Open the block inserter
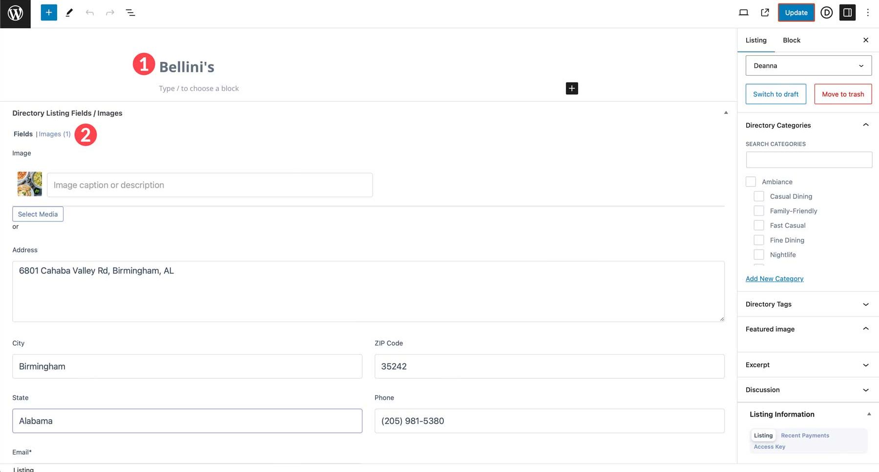Viewport: 879px width, 472px height. 48,12
